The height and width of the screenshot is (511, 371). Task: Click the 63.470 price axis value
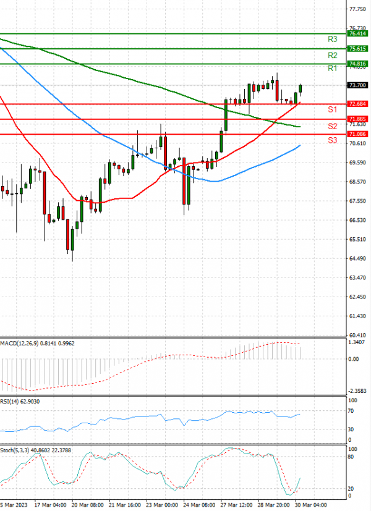tap(357, 278)
